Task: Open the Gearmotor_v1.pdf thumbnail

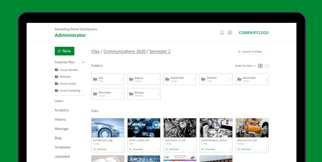Action: click(180, 128)
